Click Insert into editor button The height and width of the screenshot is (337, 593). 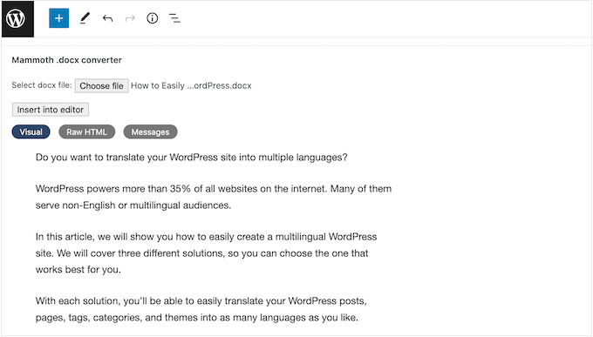pos(51,110)
